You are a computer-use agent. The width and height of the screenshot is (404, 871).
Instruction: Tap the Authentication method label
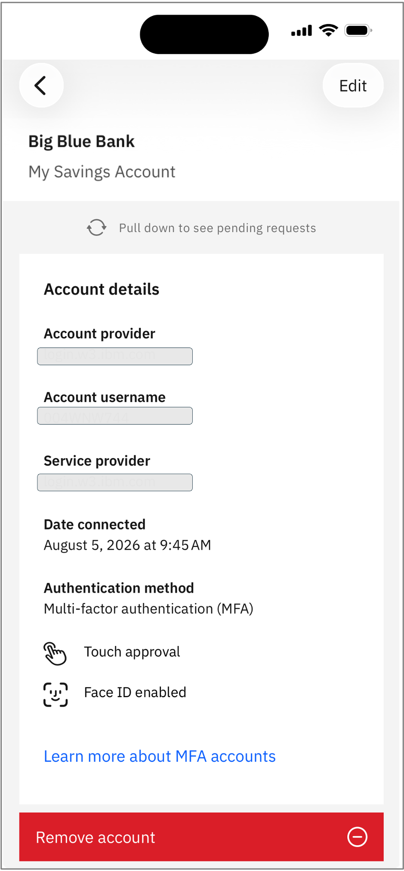coord(119,588)
